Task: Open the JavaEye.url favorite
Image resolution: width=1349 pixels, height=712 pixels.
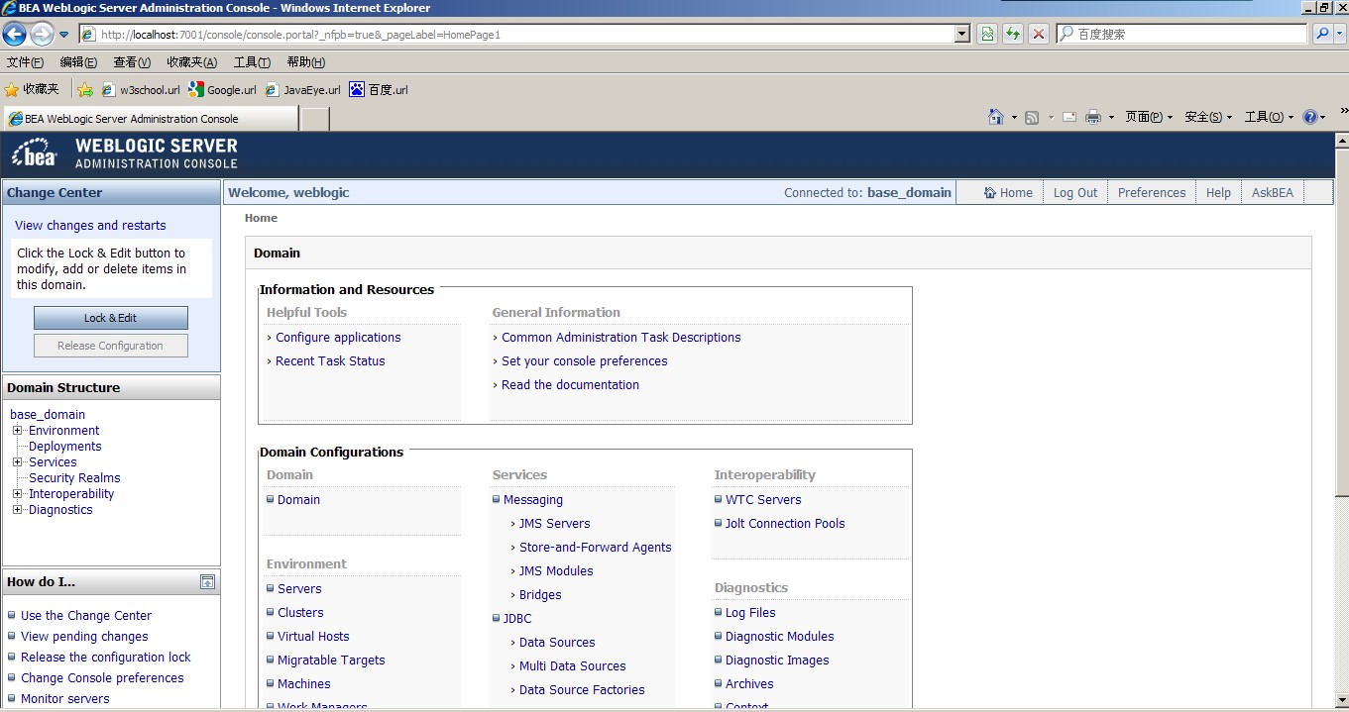Action: pos(302,90)
